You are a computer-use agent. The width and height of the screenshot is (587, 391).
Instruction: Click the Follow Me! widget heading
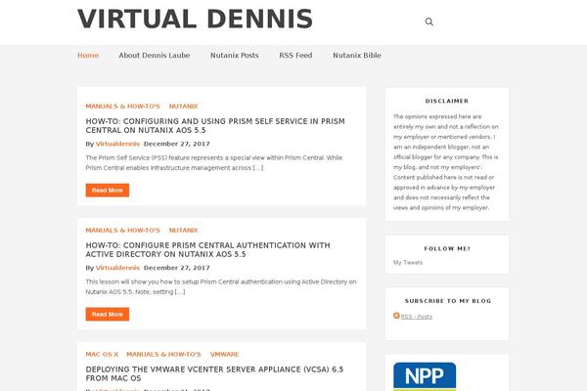pos(447,248)
